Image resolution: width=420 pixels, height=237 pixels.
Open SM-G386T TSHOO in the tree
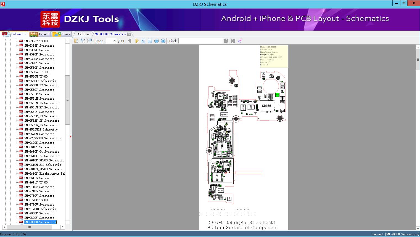(36, 41)
